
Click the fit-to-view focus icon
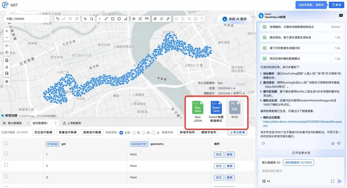[140, 19]
